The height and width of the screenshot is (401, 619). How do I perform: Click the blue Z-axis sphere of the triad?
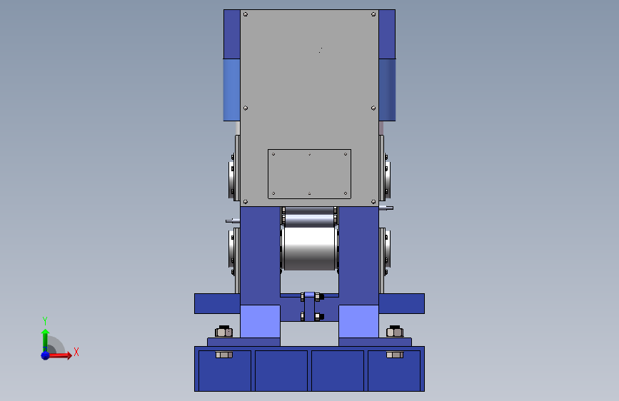(x=45, y=355)
